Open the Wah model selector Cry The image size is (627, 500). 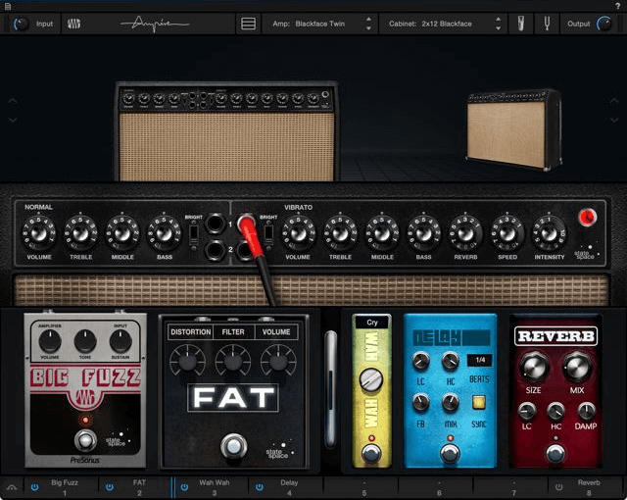point(372,322)
